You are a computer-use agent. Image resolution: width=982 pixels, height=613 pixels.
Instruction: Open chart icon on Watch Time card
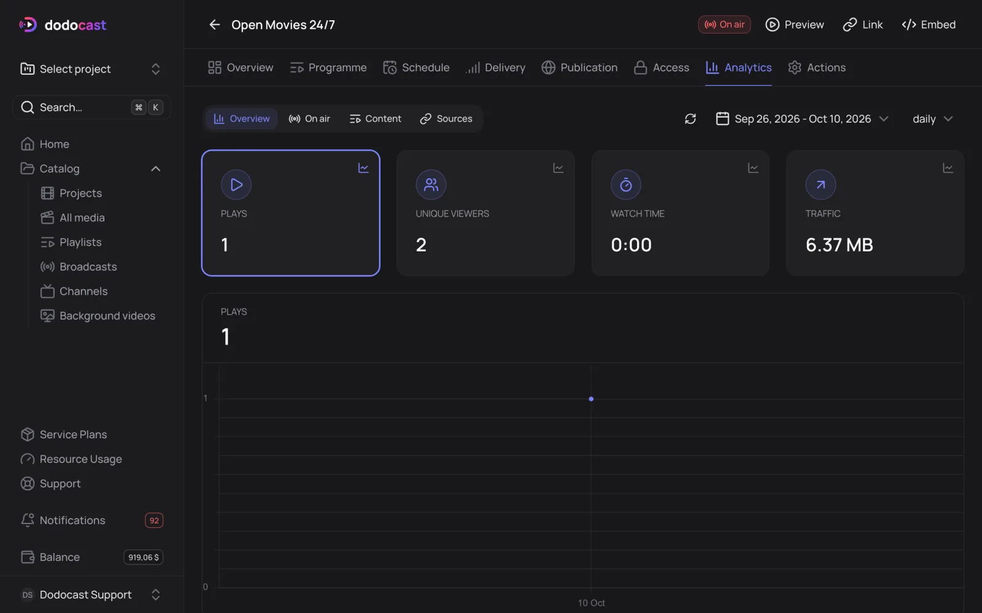pos(753,168)
